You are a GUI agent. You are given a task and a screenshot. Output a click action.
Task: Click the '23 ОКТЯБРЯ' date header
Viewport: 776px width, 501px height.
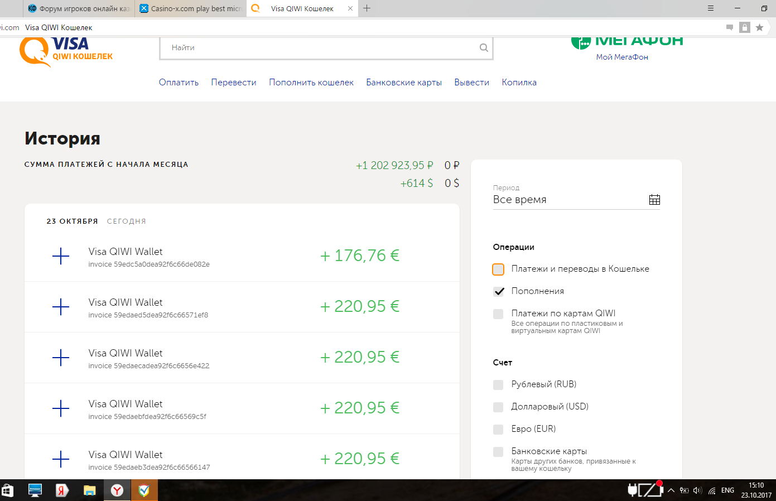72,221
